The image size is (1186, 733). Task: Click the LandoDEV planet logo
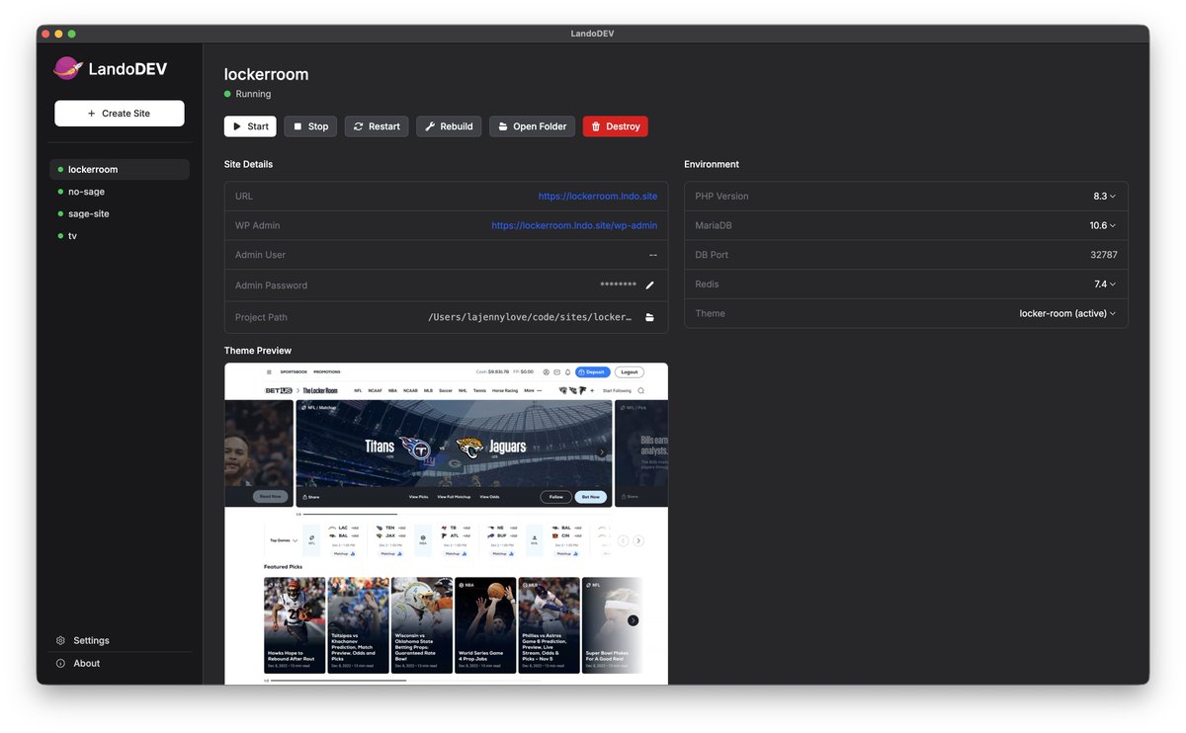pyautogui.click(x=66, y=68)
